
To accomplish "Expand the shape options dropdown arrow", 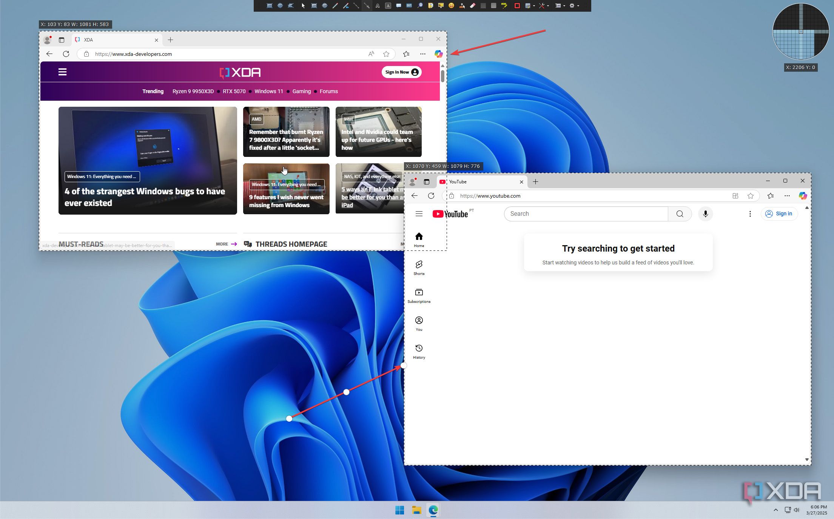I will pyautogui.click(x=534, y=6).
